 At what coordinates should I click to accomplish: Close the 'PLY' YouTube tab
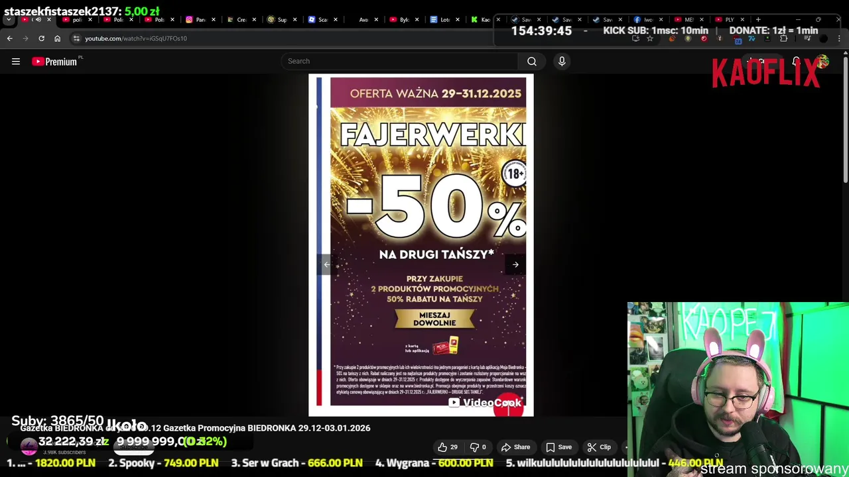[742, 19]
